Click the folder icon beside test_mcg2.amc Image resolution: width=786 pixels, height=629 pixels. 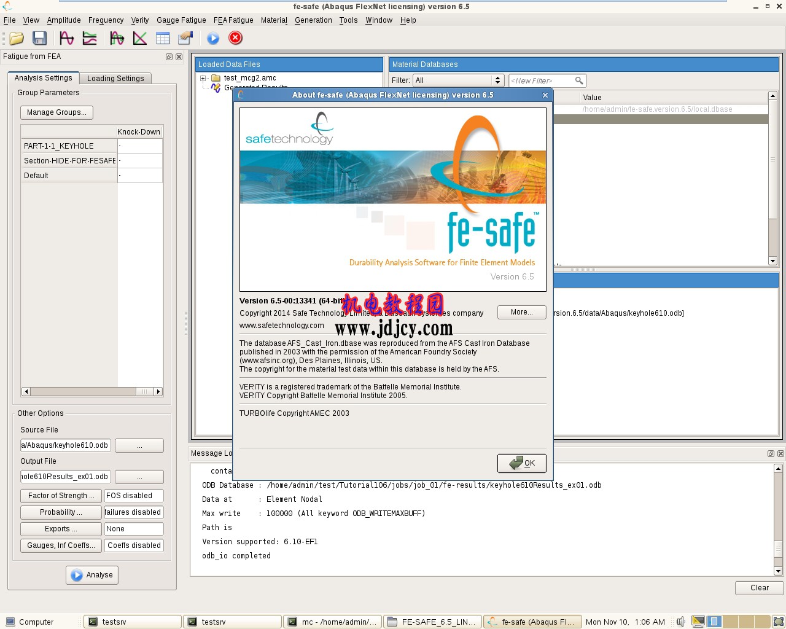pyautogui.click(x=216, y=78)
